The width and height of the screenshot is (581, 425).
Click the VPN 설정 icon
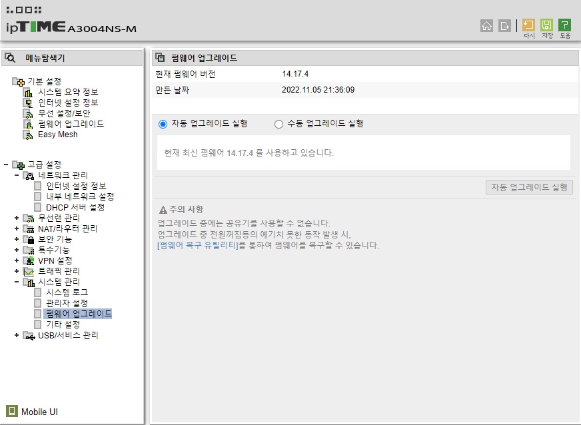pos(29,261)
